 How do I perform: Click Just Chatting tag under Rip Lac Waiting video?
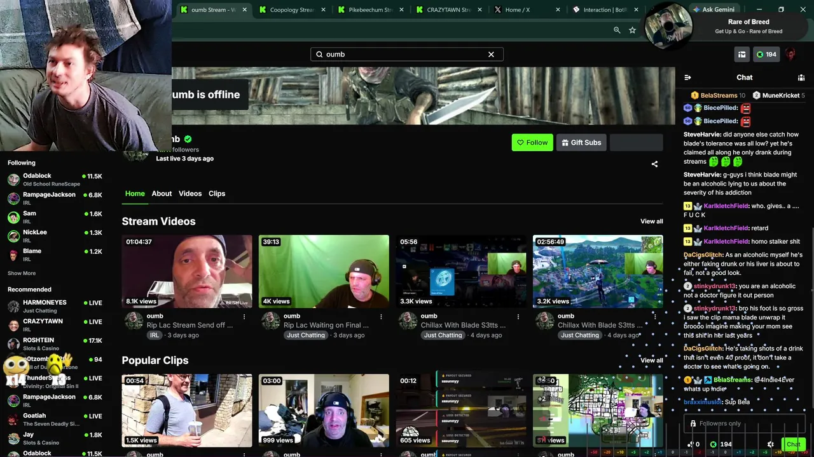(x=306, y=335)
